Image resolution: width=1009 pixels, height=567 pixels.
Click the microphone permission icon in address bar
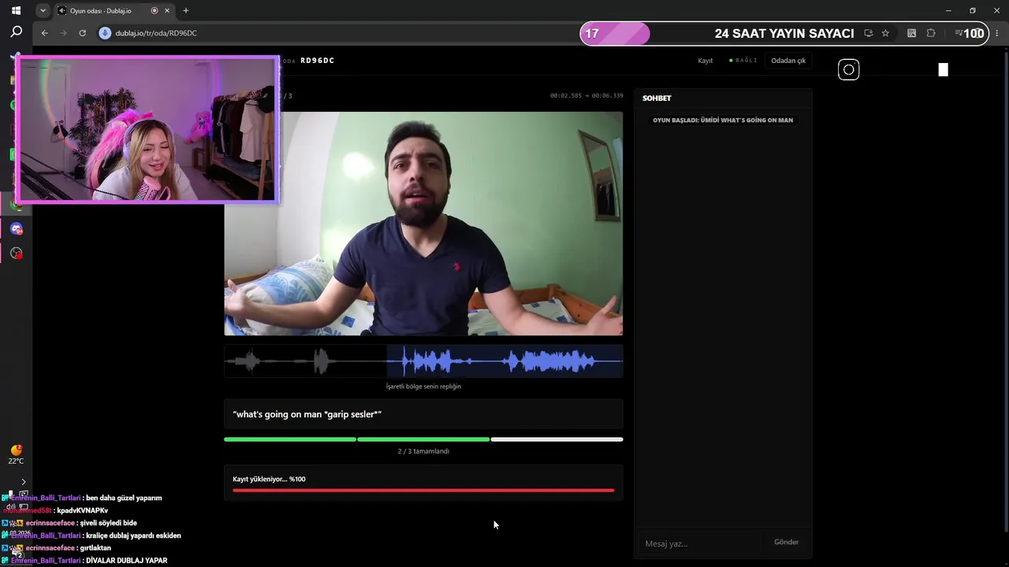(105, 33)
